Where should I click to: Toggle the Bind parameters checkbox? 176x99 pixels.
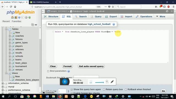[x=48, y=71]
